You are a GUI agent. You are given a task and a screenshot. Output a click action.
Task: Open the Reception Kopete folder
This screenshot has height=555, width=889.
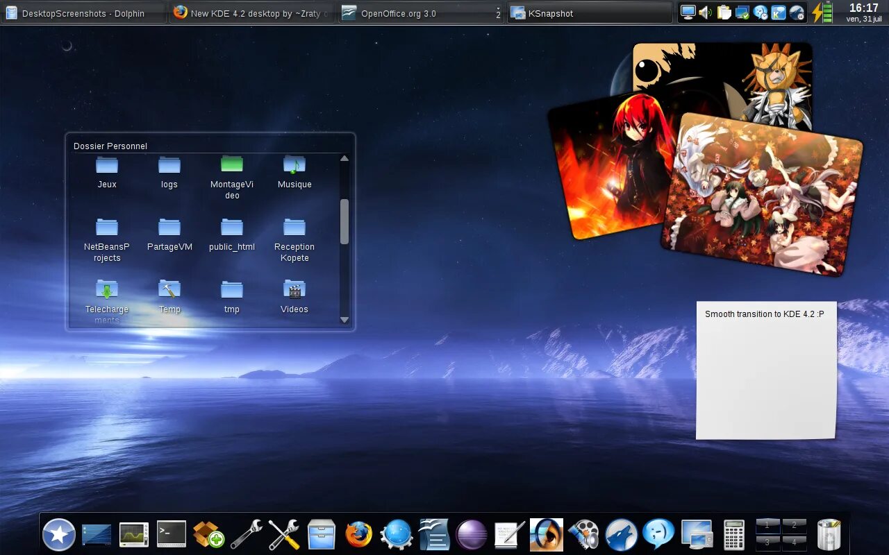pos(294,240)
